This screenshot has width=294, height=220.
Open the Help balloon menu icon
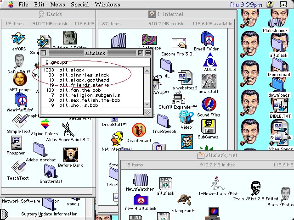tap(270, 4)
